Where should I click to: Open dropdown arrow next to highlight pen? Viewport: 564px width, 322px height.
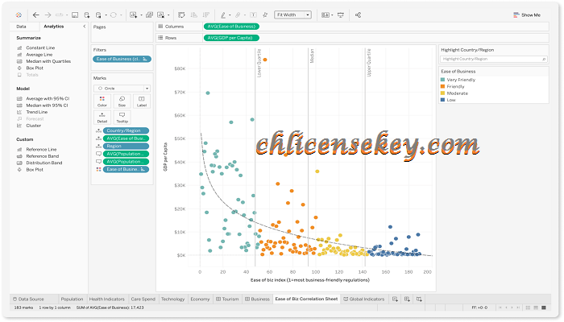[230, 15]
